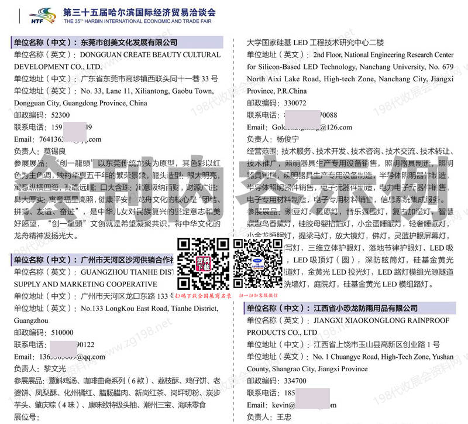Select the word Guangzhou on its own line
468x424 pixels.
pyautogui.click(x=31, y=320)
